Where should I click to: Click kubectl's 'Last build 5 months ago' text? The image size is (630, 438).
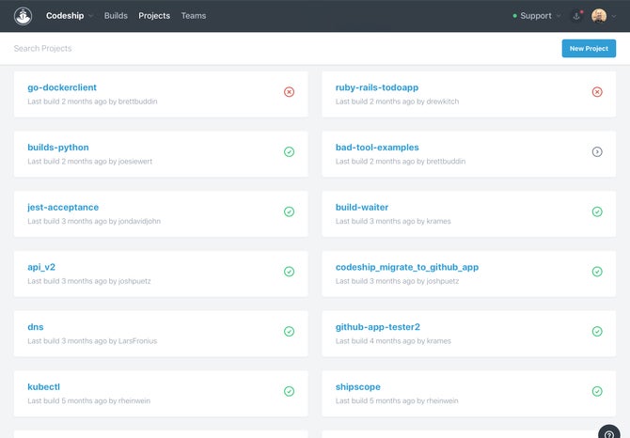click(67, 400)
